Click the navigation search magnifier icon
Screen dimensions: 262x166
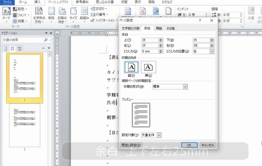click(x=46, y=40)
